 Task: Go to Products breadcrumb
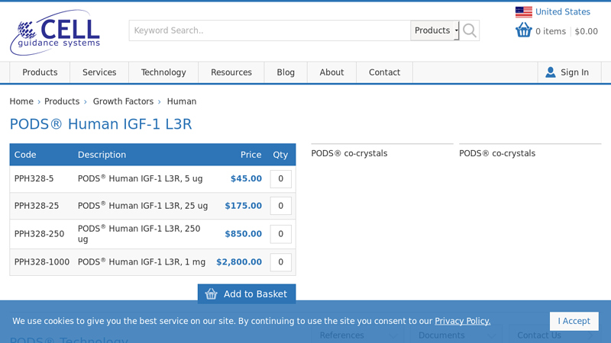(62, 101)
